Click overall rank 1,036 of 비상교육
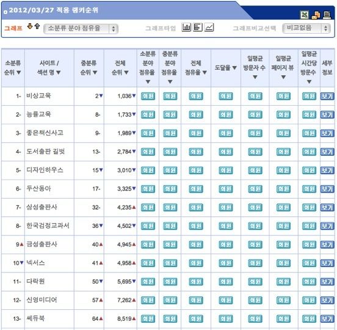Image resolution: width=337 pixels, height=330 pixels. click(125, 96)
